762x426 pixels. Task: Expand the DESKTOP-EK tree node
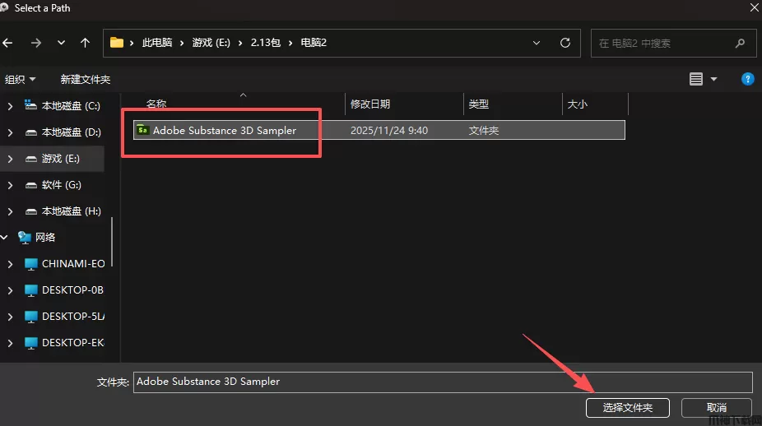pos(10,342)
